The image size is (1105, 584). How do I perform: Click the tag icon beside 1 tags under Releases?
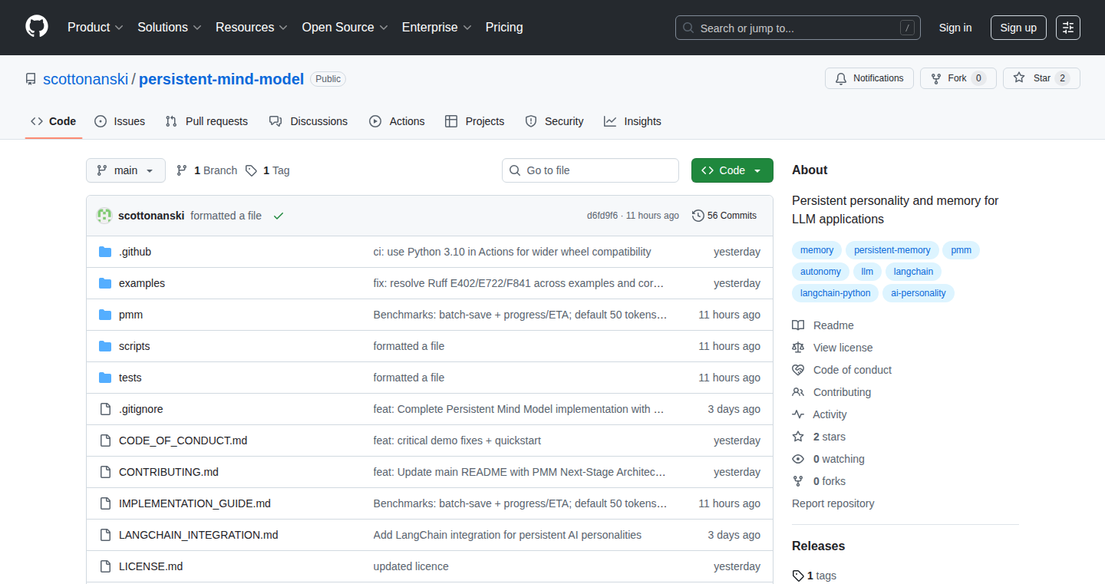pos(798,576)
